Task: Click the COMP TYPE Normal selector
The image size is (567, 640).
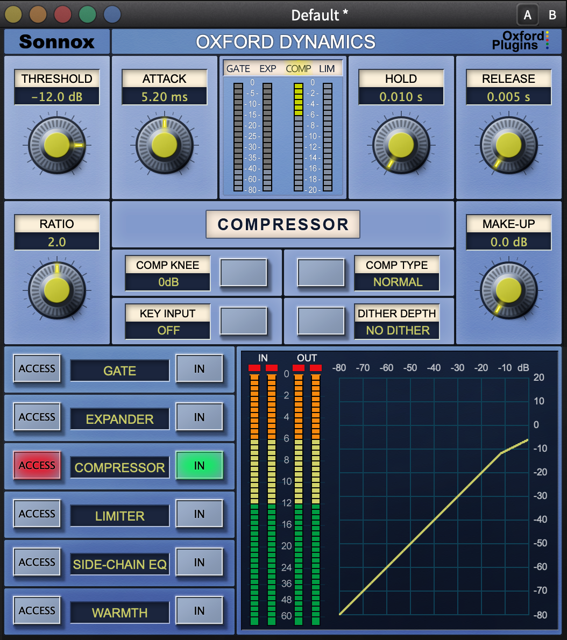Action: (x=397, y=282)
